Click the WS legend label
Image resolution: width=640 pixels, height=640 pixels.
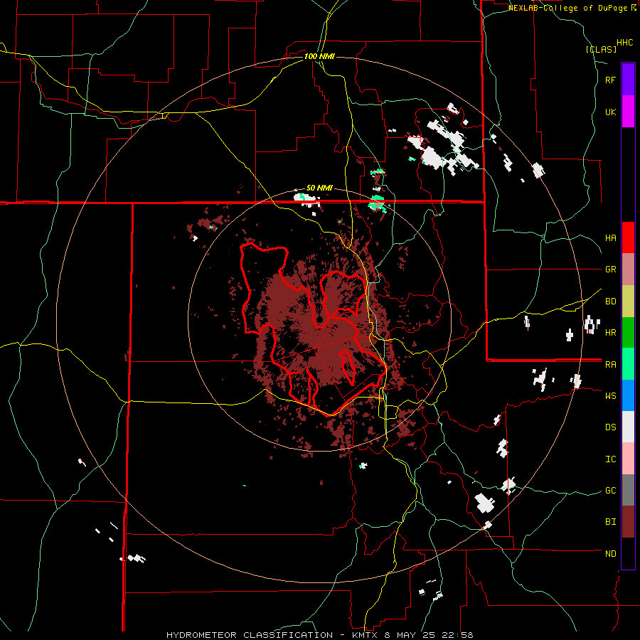tap(610, 395)
